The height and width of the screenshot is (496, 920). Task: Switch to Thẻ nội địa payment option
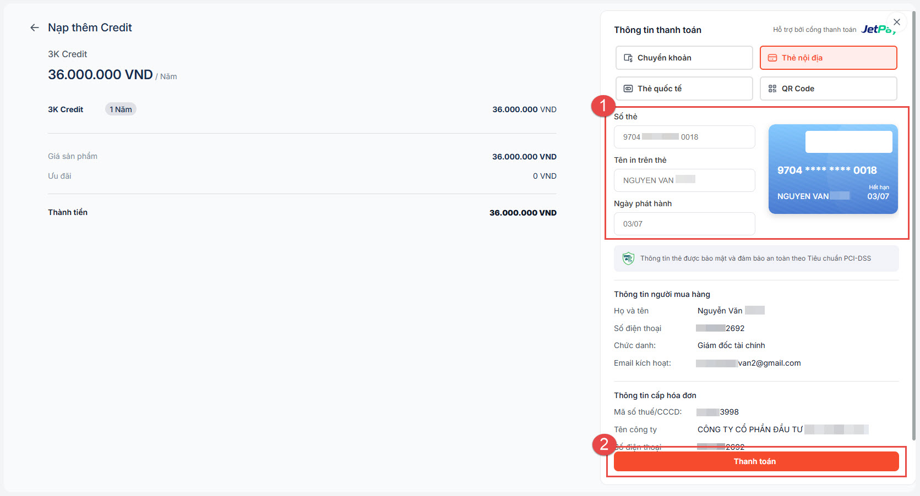point(828,58)
